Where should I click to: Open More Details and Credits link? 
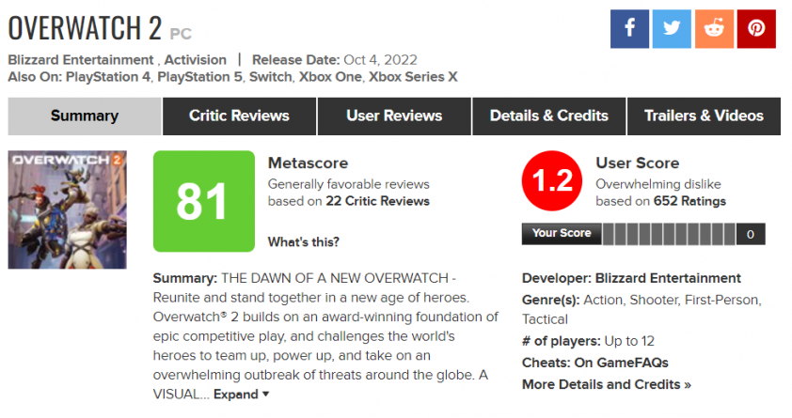tap(606, 384)
